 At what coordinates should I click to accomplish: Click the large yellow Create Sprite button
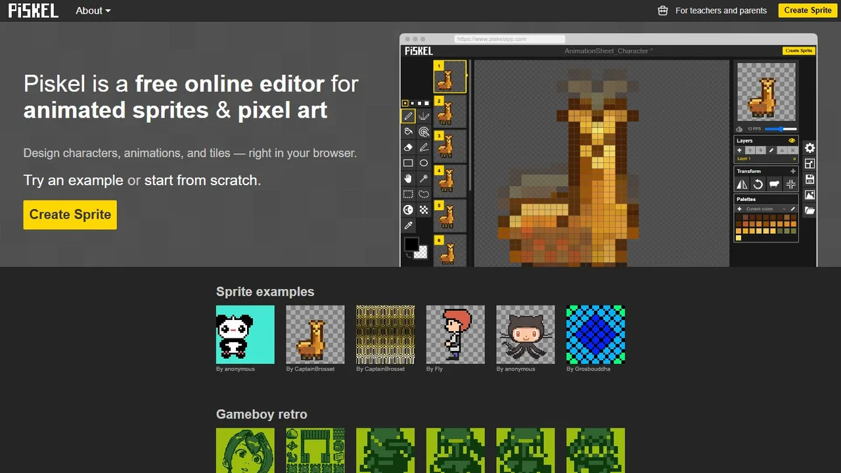click(x=70, y=215)
